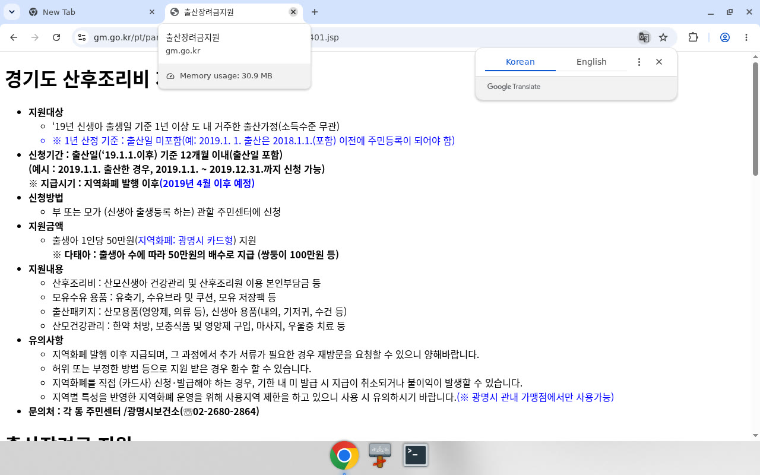This screenshot has width=760, height=475.
Task: Select Korean in translate popup
Action: point(520,62)
